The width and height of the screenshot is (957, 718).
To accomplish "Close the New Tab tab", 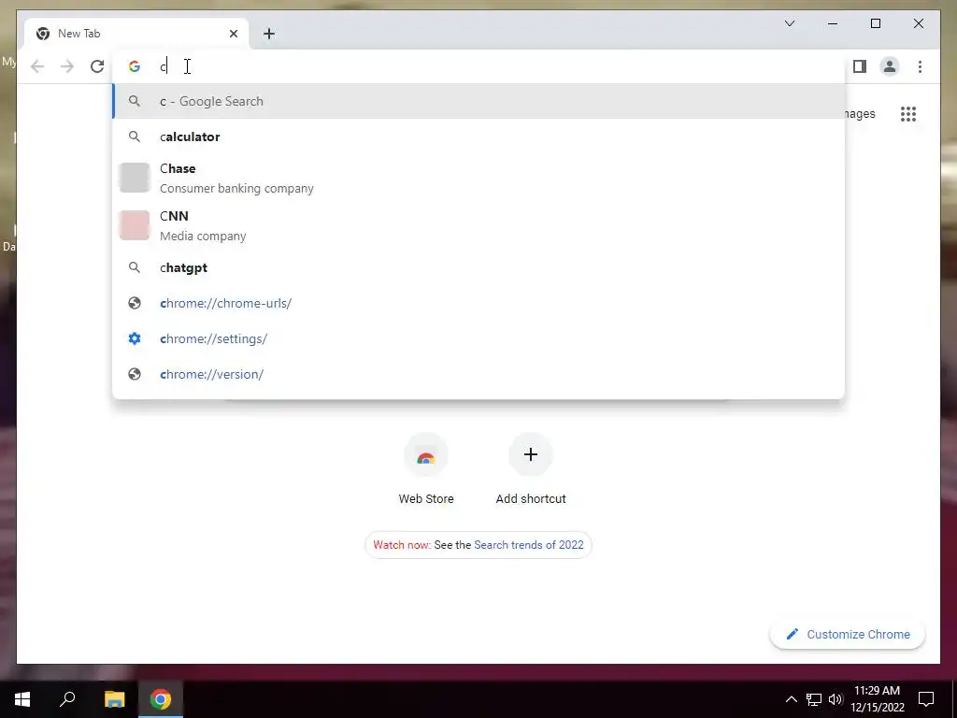I will [233, 34].
